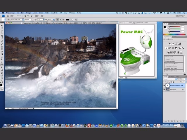
Task: Add a Photo Filter adjustment
Action: [179, 48]
